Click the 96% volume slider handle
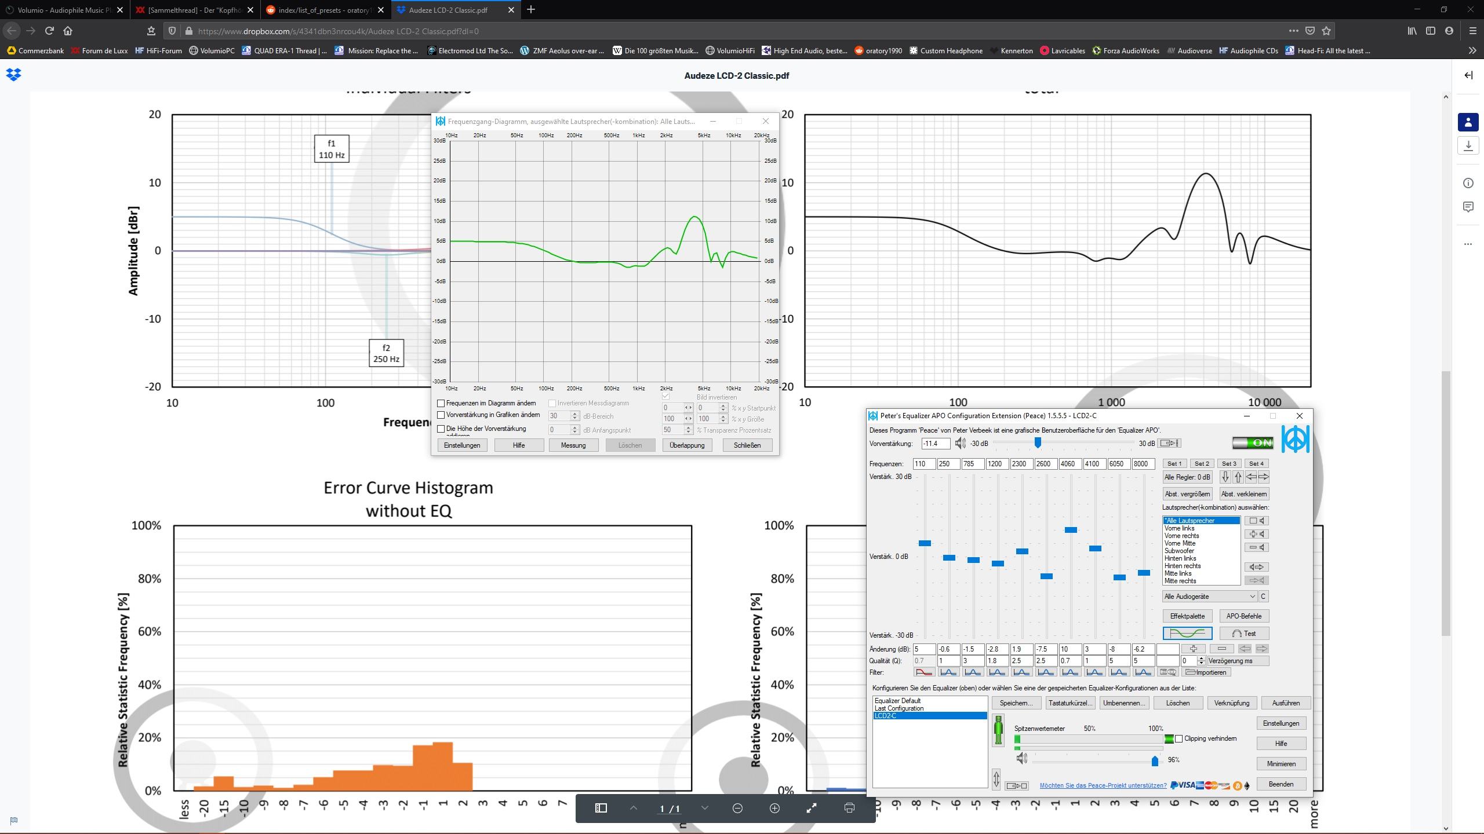The height and width of the screenshot is (834, 1484). [1155, 760]
